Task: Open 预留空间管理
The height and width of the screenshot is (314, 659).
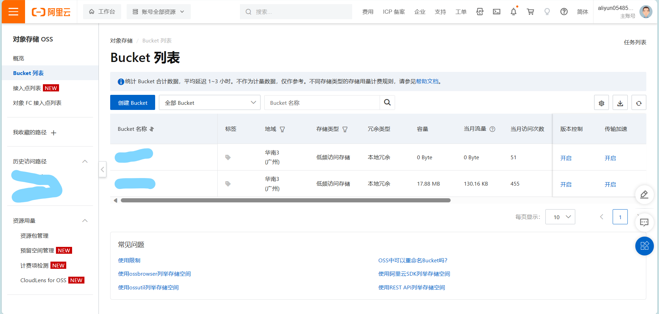Action: [37, 250]
